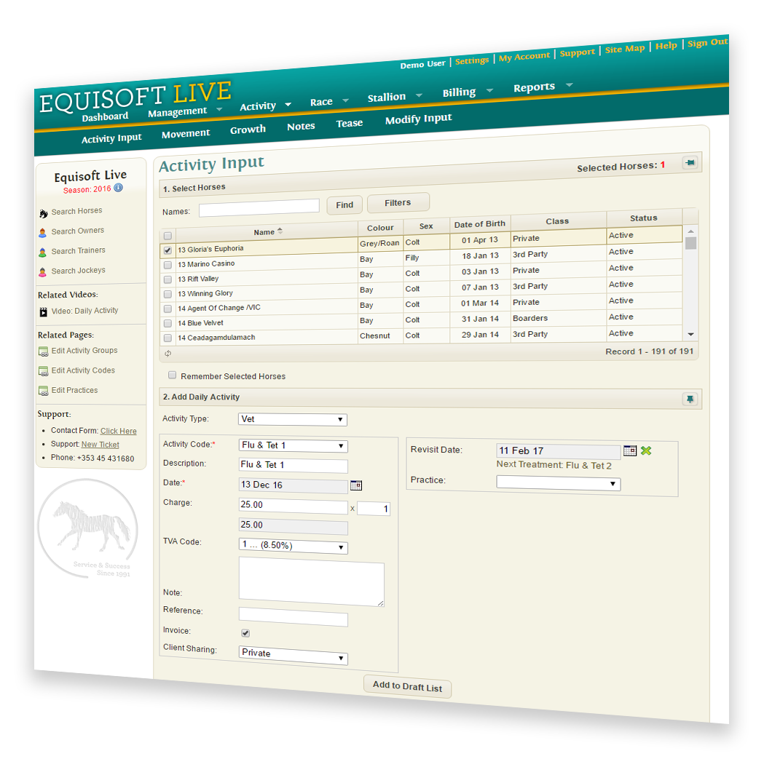
Task: Check the 14 Blue Velvet checkbox
Action: pos(168,323)
